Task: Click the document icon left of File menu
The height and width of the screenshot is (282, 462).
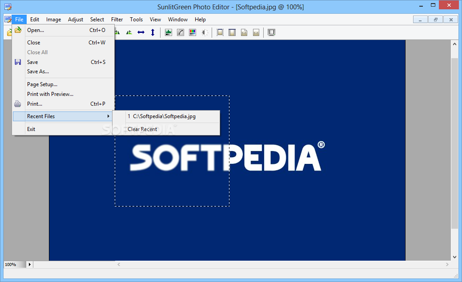Action: tap(8, 20)
